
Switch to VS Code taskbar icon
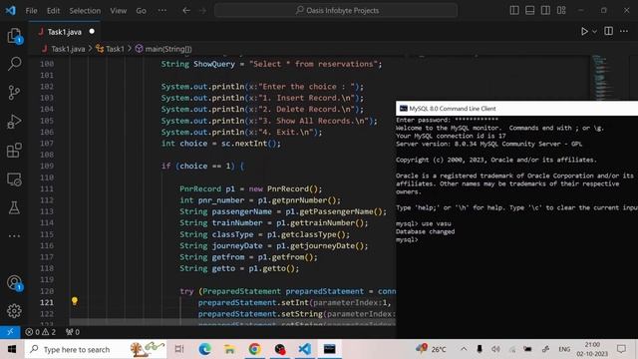tap(304, 349)
